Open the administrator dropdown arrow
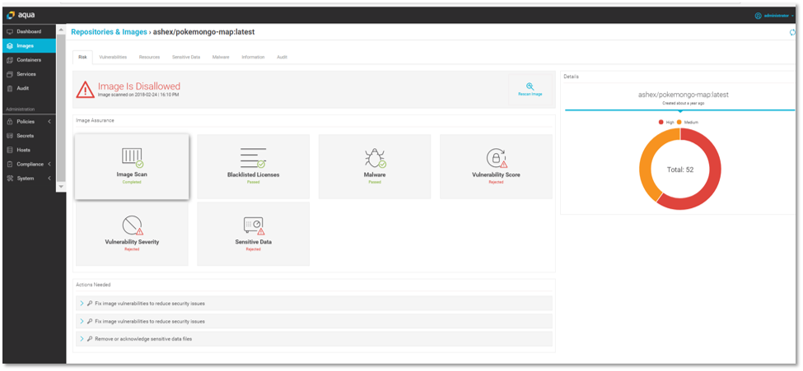The height and width of the screenshot is (371, 803). pyautogui.click(x=793, y=16)
